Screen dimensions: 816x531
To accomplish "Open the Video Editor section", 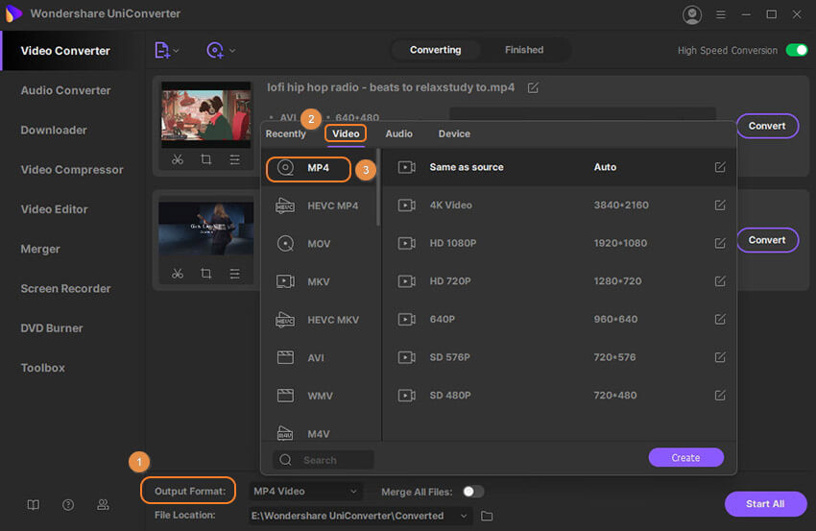I will (x=54, y=209).
